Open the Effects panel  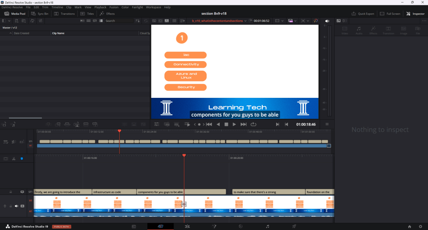point(107,14)
